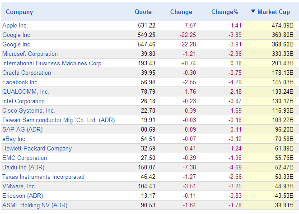Viewport: 299px width, 214px height.
Task: Sort by Change column header
Action: point(181,12)
